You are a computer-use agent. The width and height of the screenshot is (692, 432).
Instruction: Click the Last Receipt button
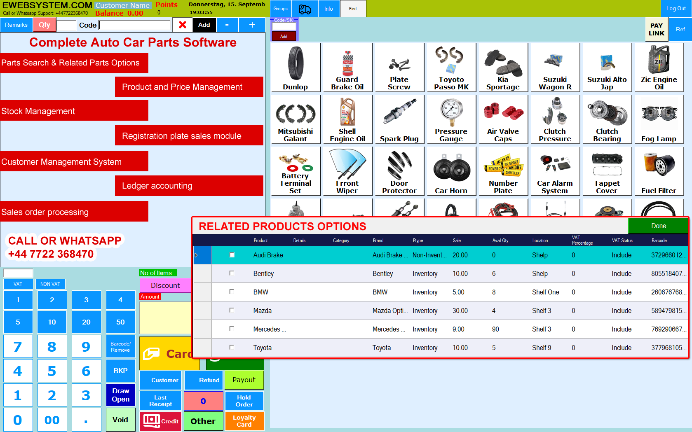coord(160,401)
